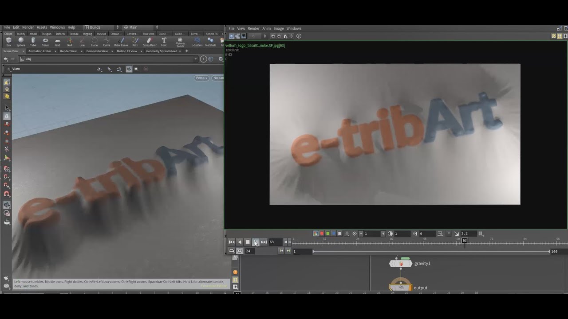Choose the Grid shelf tool
The image size is (568, 319).
coord(58,42)
